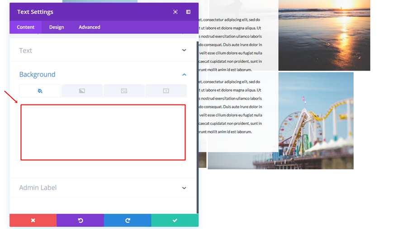The width and height of the screenshot is (398, 229).
Task: Click the Admin Label section title
Action: pyautogui.click(x=38, y=188)
